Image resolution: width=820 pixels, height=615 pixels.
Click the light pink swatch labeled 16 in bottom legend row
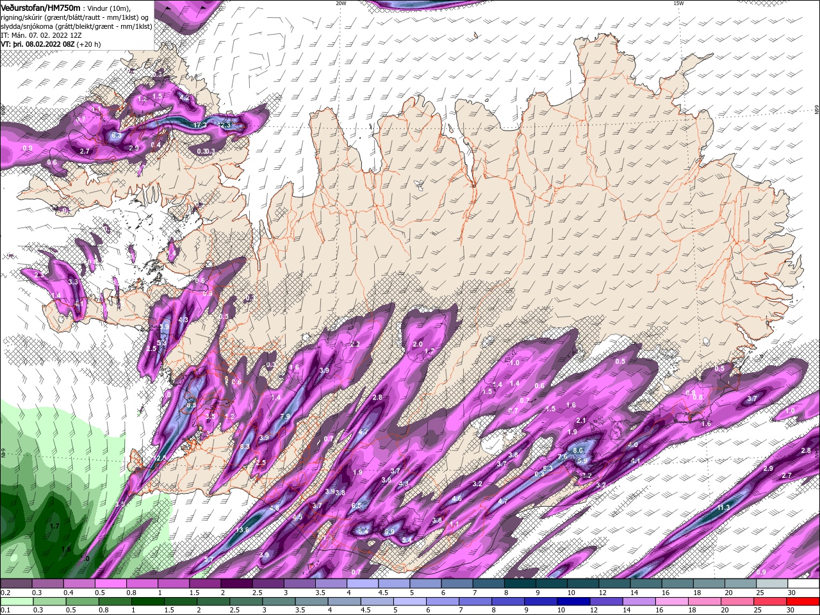(x=672, y=602)
